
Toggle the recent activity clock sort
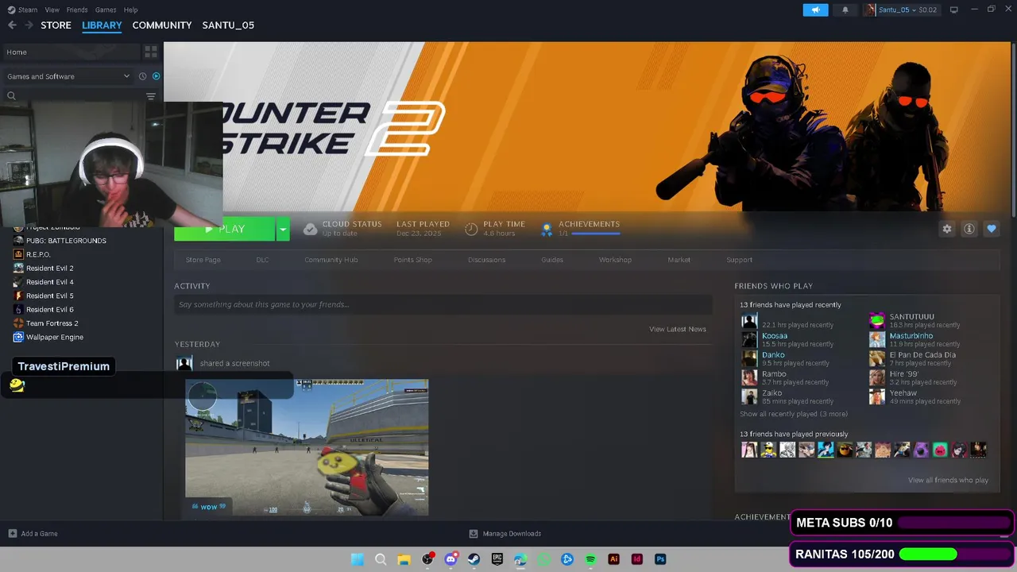pos(143,76)
